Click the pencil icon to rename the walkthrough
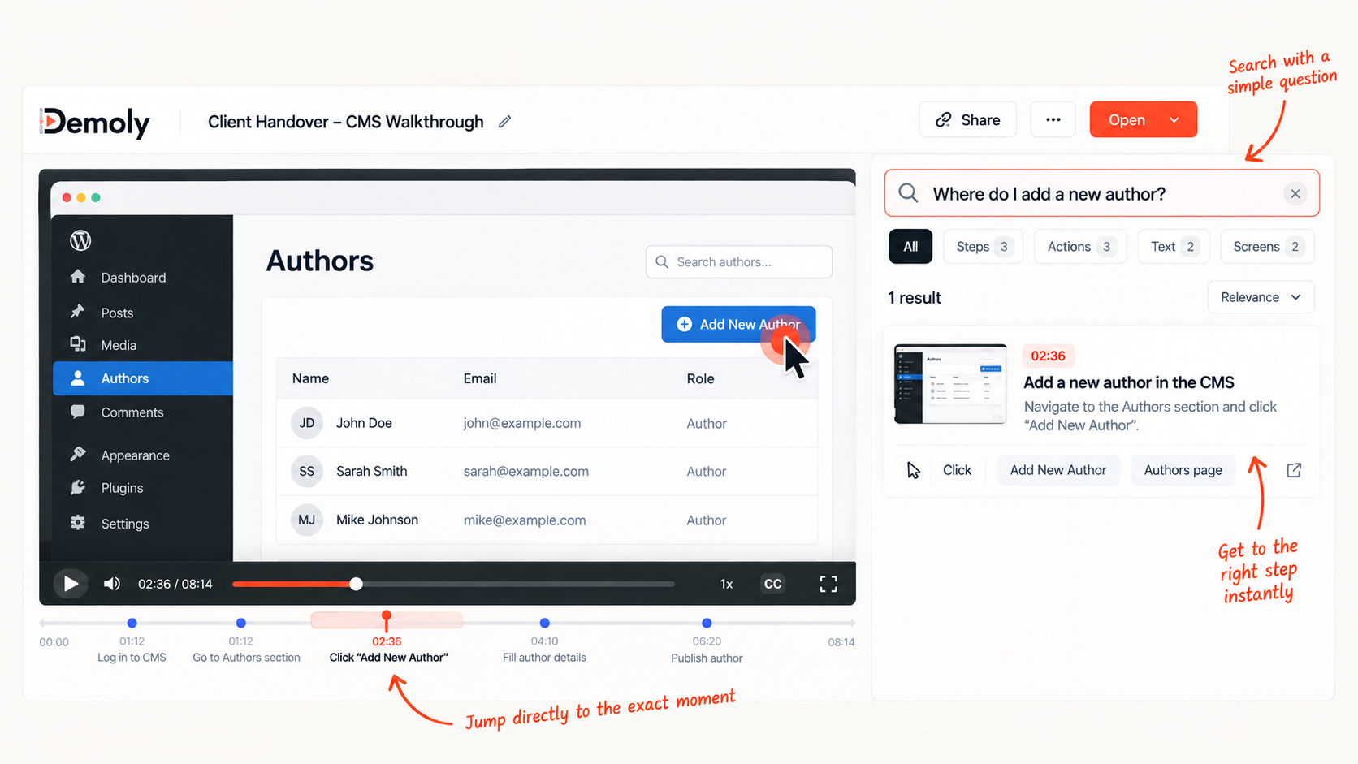Screen dimensions: 1358x764 pos(504,121)
